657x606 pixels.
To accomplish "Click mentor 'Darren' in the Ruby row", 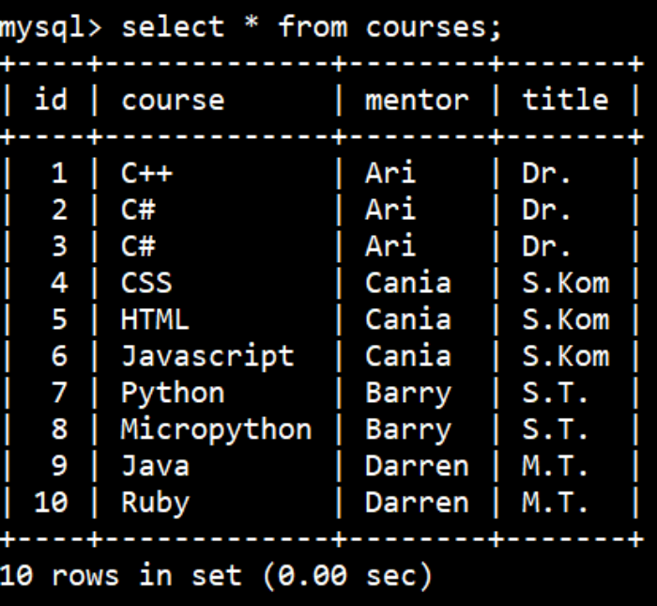I will coord(417,502).
